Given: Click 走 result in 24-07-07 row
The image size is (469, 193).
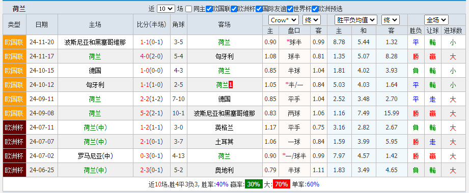Looking at the screenshot, I should pos(432,142).
